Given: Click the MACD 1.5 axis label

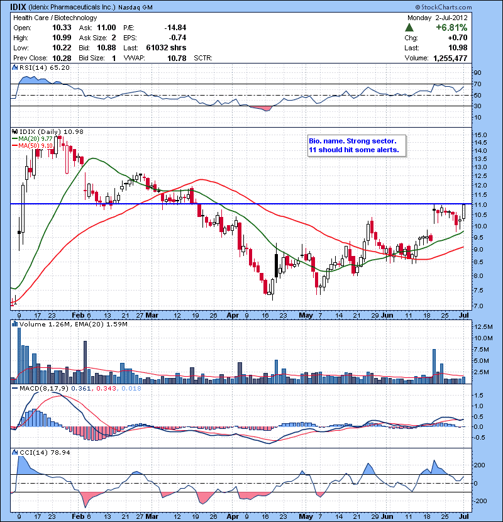Looking at the screenshot, I should (x=478, y=395).
